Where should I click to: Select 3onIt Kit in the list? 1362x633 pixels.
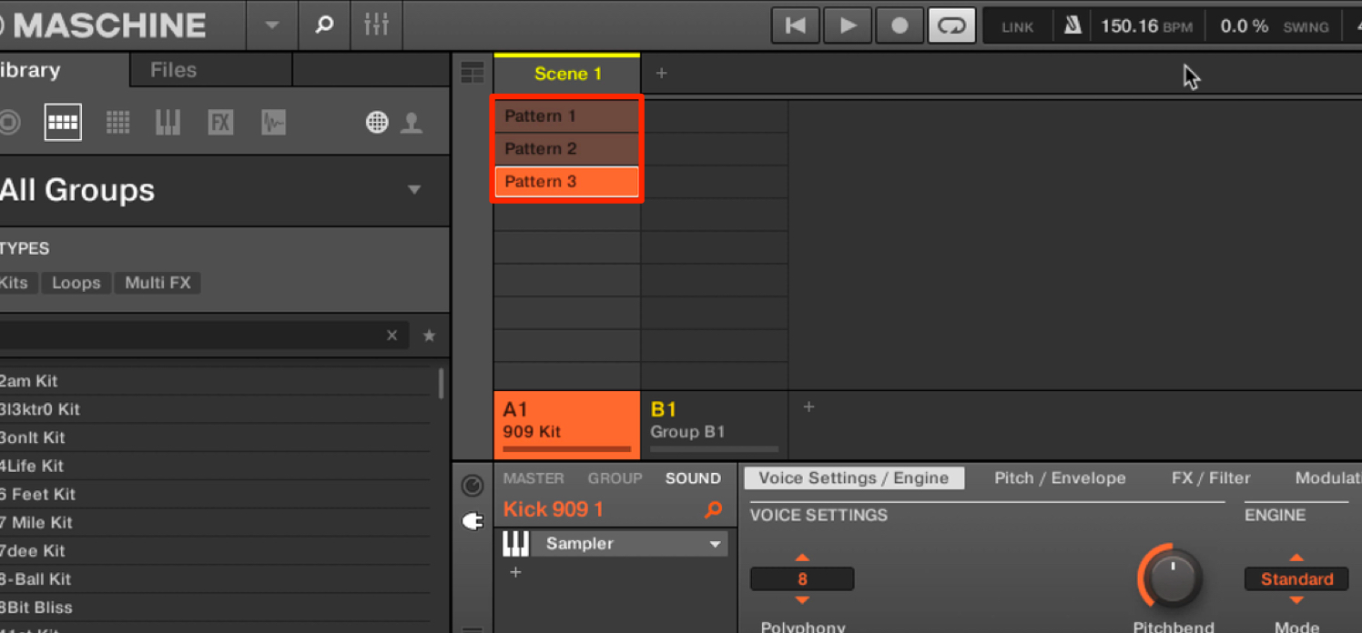pyautogui.click(x=215, y=437)
